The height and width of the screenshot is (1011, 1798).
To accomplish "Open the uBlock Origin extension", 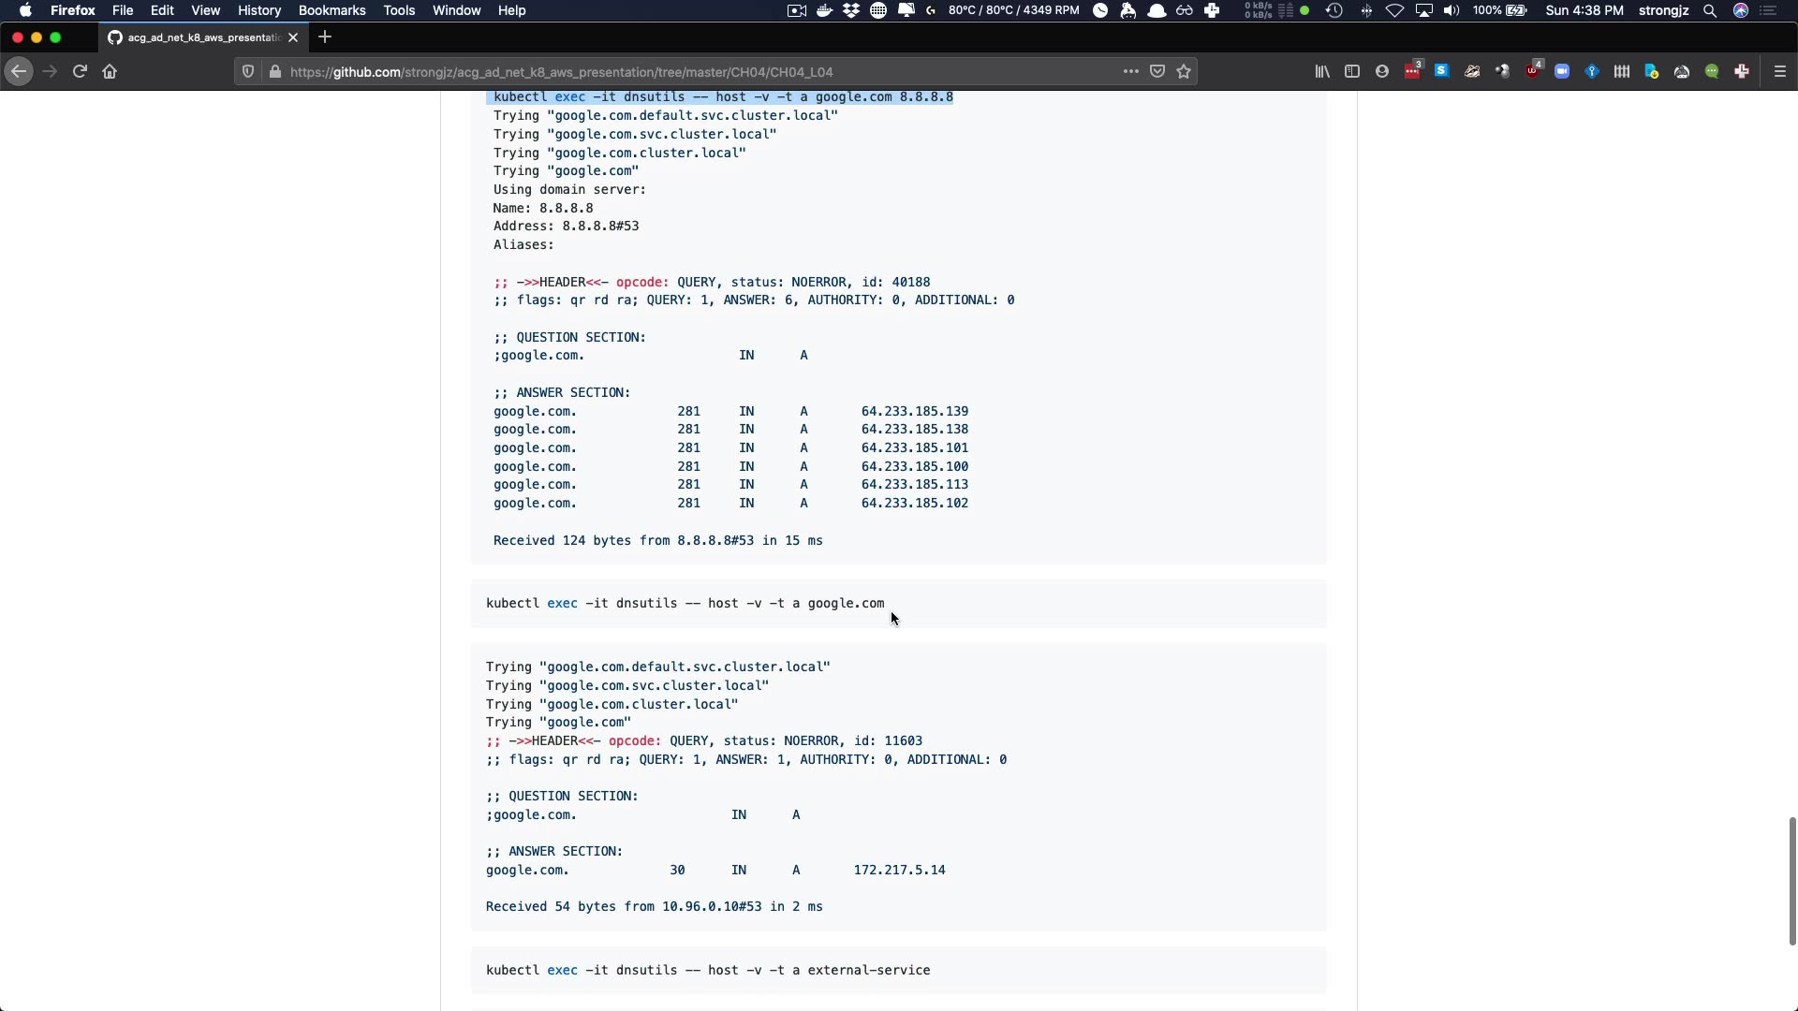I will click(1532, 71).
